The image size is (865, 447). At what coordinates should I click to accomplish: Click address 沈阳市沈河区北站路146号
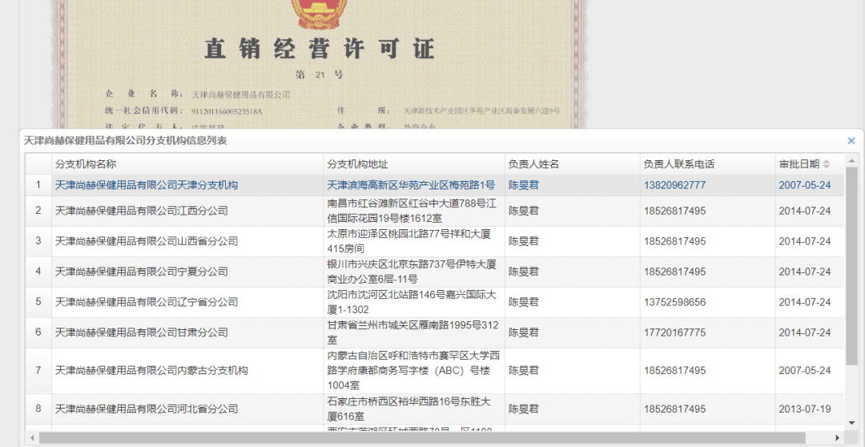[x=412, y=302]
